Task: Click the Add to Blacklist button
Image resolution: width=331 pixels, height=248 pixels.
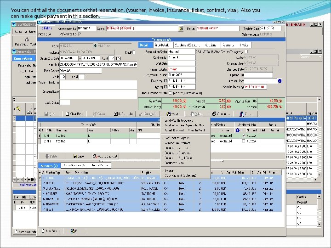Action: pos(105,156)
